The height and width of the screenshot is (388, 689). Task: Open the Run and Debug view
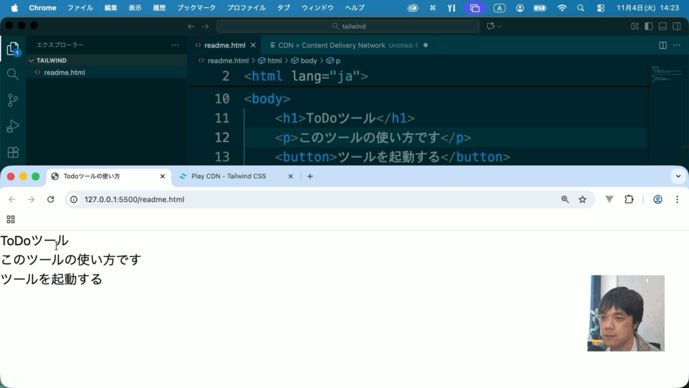click(x=13, y=127)
